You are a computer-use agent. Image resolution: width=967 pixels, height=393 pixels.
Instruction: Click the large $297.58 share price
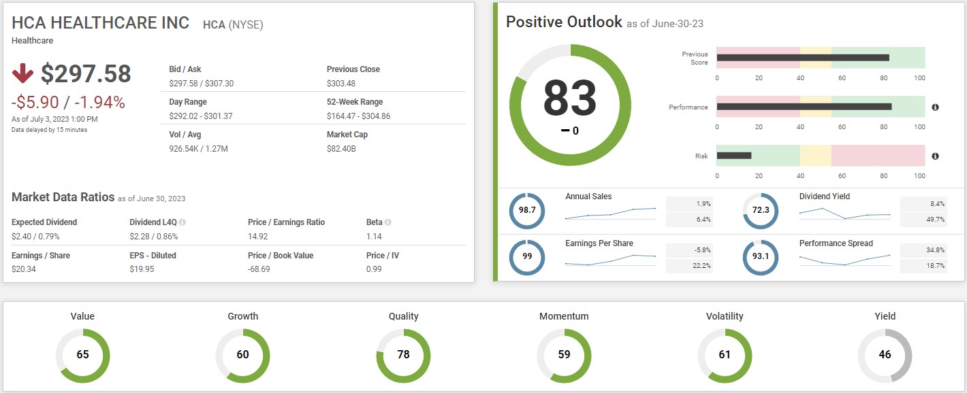click(86, 73)
